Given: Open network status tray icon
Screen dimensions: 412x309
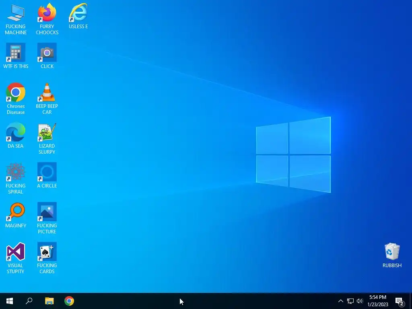Looking at the screenshot, I should [350, 301].
